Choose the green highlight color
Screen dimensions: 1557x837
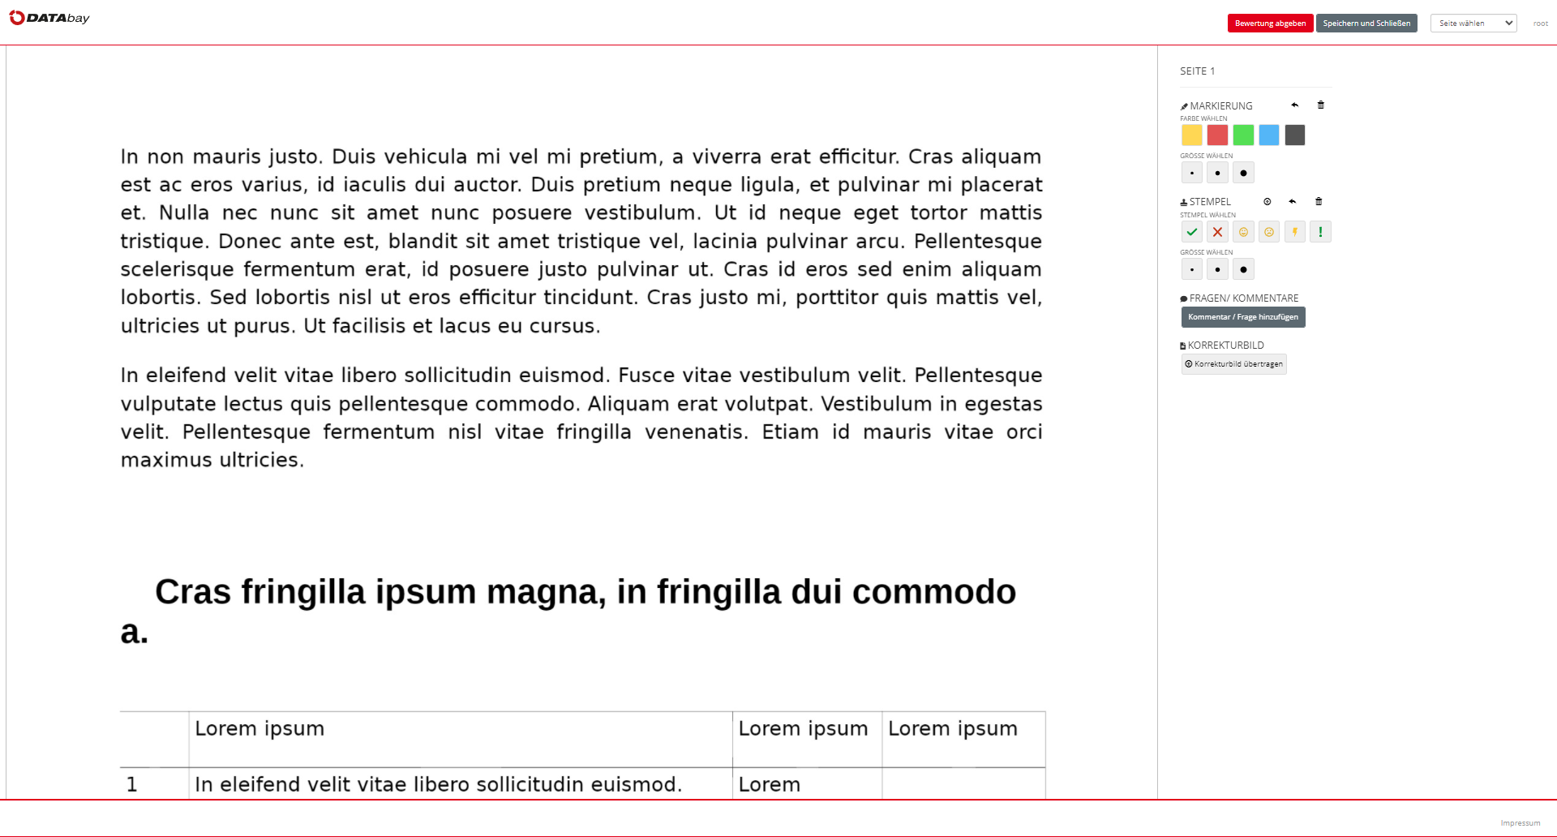pyautogui.click(x=1243, y=135)
